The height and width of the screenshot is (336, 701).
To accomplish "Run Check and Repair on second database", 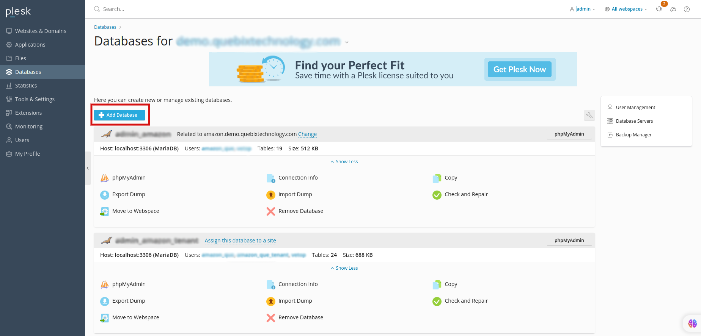I will point(460,301).
